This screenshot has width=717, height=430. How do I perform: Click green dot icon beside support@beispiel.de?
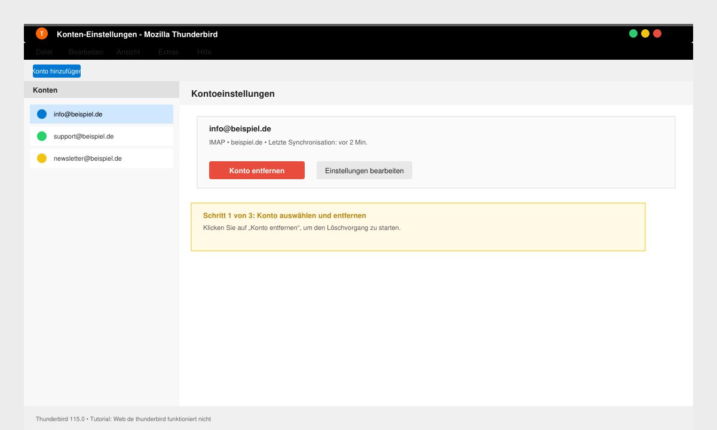coord(42,136)
